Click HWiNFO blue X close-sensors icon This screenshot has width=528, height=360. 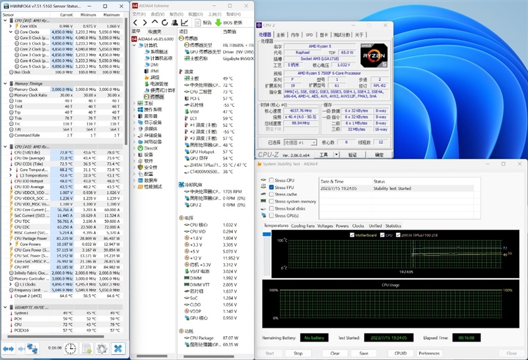pyautogui.click(x=118, y=349)
